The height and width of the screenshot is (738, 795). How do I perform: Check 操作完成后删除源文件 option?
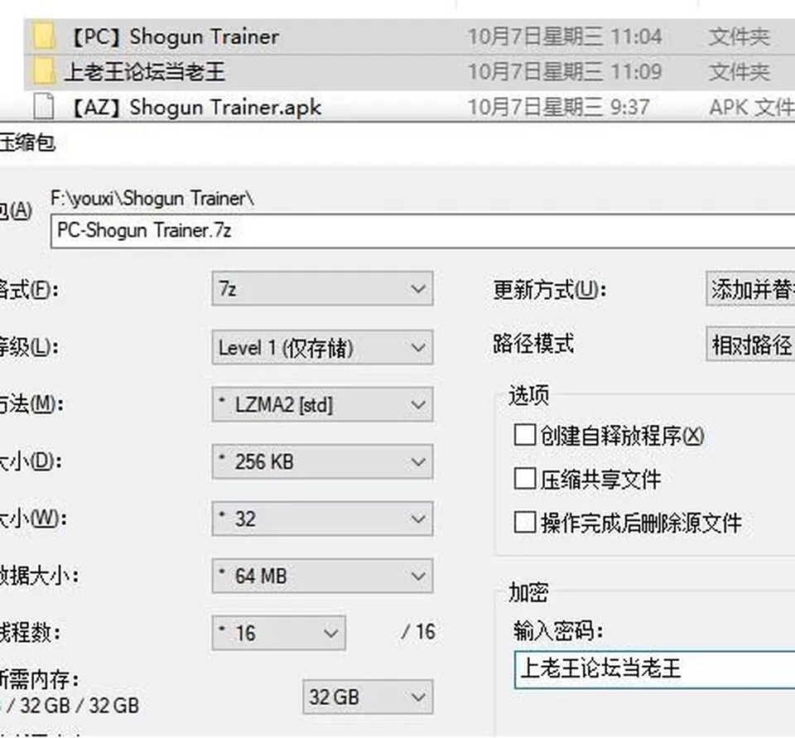point(524,522)
